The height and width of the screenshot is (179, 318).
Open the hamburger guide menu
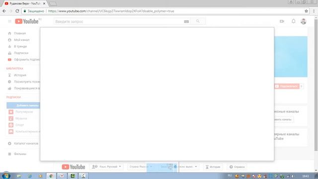(9, 21)
